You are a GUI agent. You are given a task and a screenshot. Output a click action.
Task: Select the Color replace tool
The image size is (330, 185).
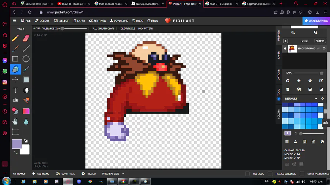coord(15,111)
